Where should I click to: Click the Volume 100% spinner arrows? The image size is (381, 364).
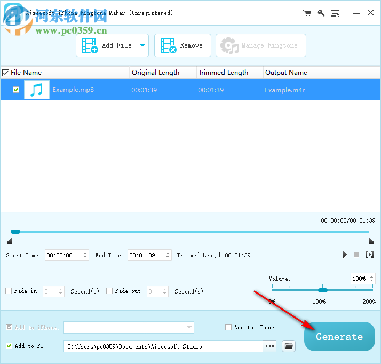coord(371,279)
